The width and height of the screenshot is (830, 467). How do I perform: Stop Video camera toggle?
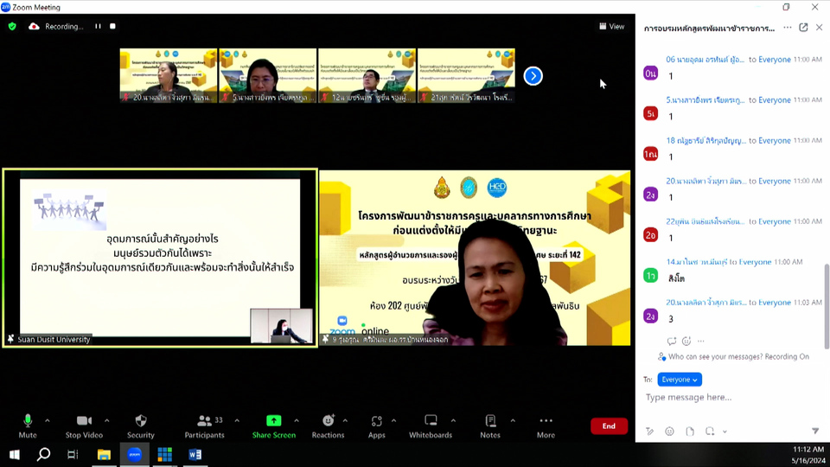[85, 425]
